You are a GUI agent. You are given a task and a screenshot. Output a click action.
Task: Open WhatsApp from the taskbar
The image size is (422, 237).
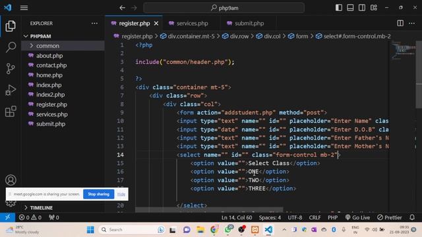tap(228, 230)
